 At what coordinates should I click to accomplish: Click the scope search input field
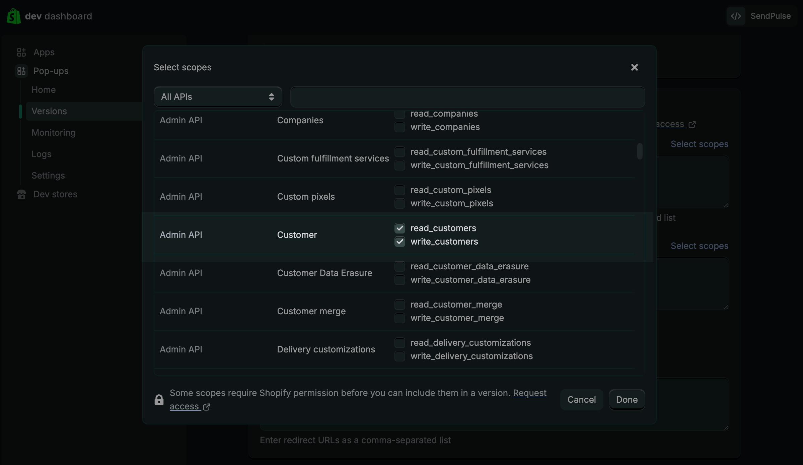pyautogui.click(x=467, y=97)
